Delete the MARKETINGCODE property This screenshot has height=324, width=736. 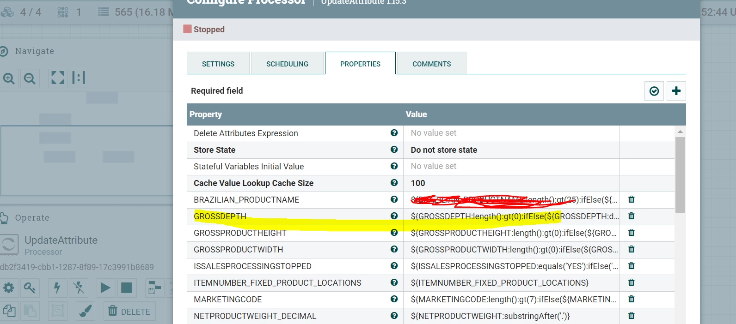click(x=631, y=299)
